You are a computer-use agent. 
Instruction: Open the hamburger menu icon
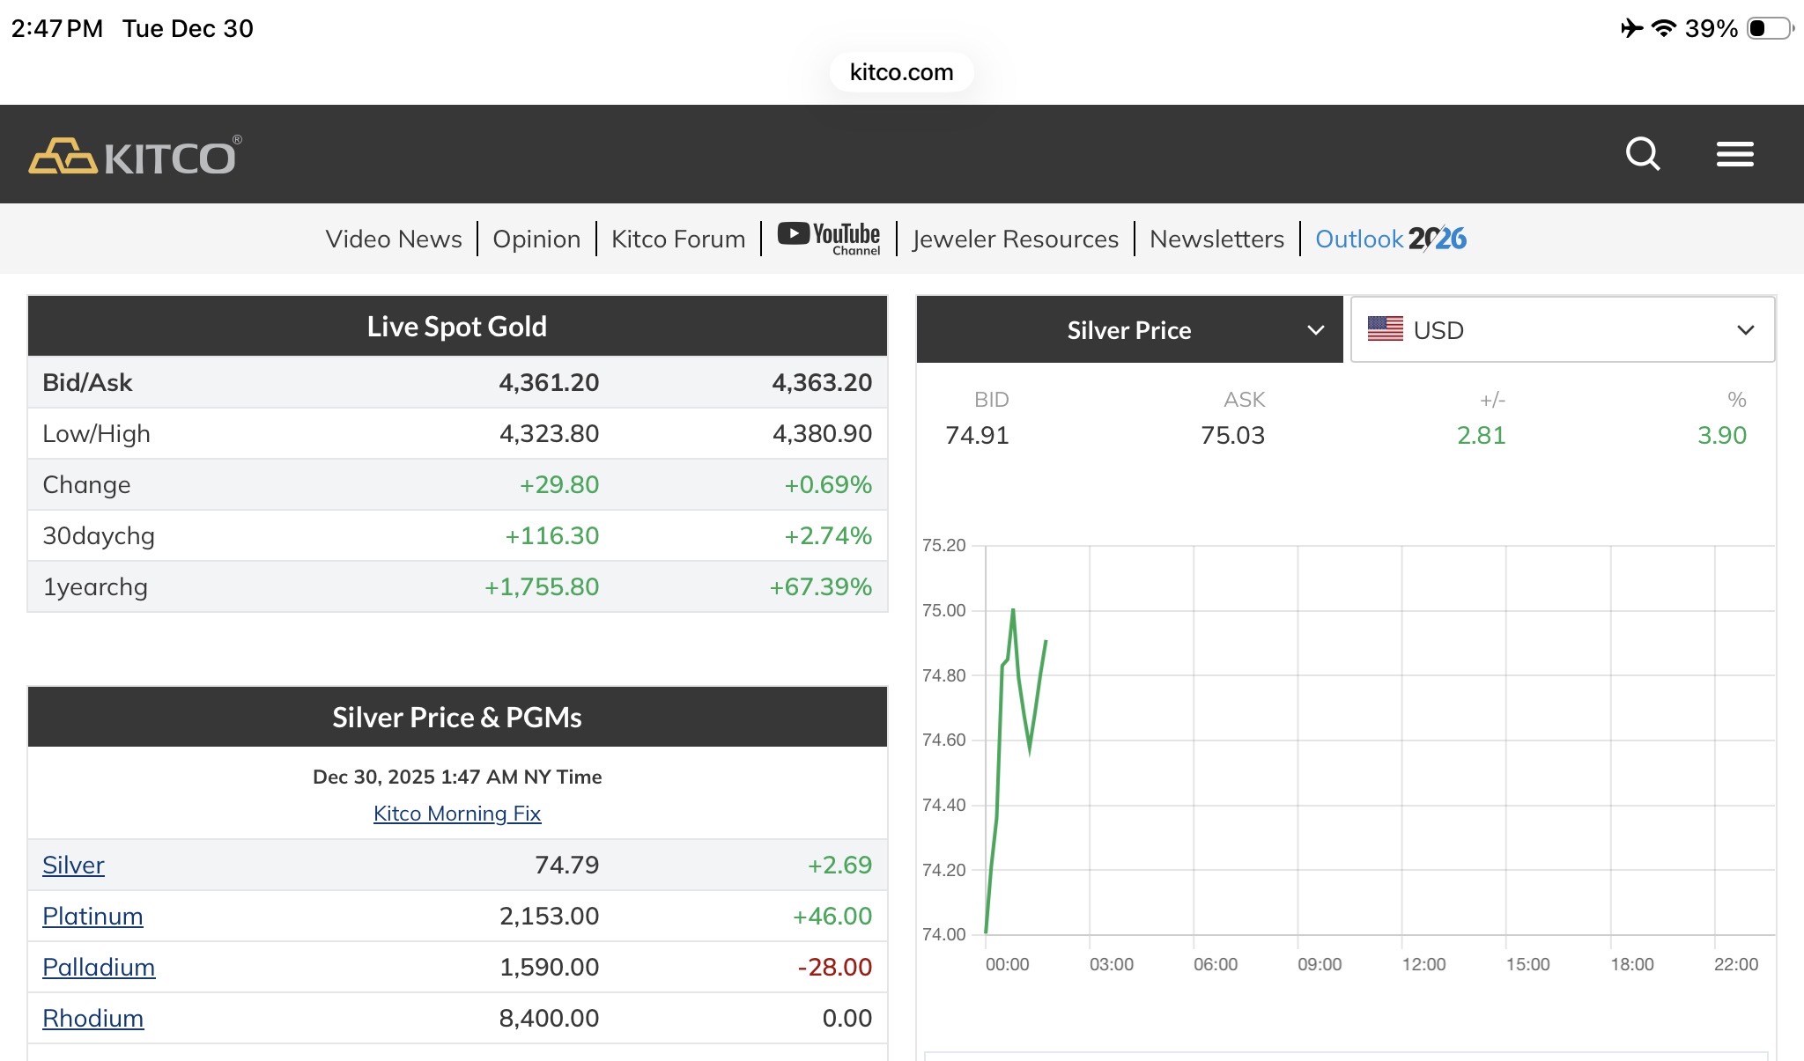[1734, 154]
